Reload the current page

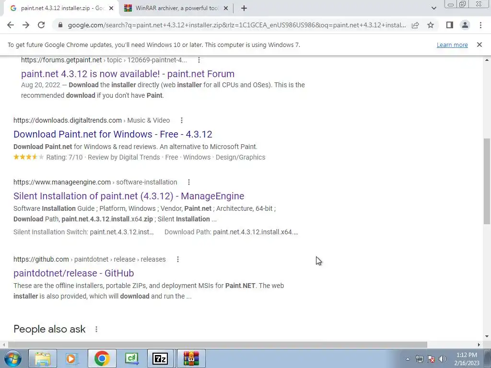pos(41,25)
